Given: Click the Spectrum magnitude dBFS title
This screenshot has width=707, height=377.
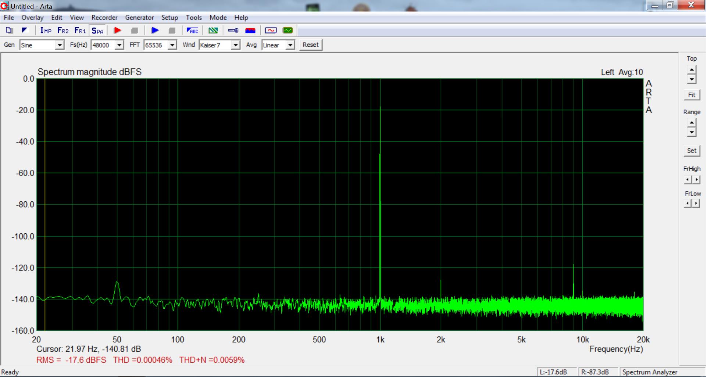Looking at the screenshot, I should coord(90,72).
